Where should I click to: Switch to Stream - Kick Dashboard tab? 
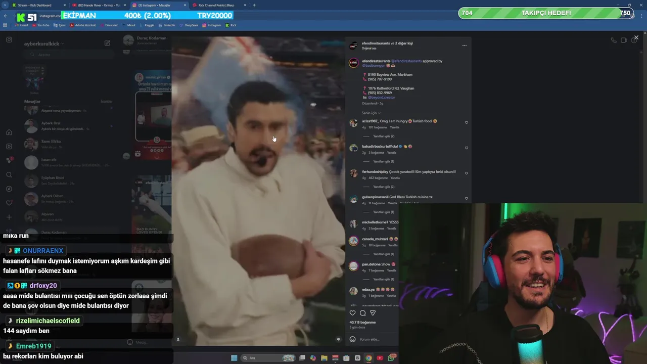pyautogui.click(x=34, y=5)
